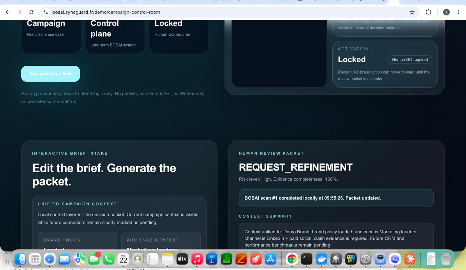Open Reminders from the dock
This screenshot has width=466, height=270.
pos(153,259)
